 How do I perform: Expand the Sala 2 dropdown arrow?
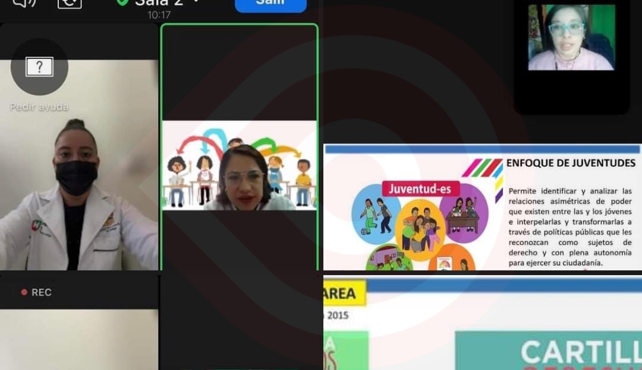[x=196, y=2]
